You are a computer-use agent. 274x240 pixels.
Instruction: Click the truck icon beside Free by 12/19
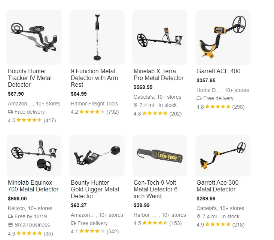(x=10, y=216)
